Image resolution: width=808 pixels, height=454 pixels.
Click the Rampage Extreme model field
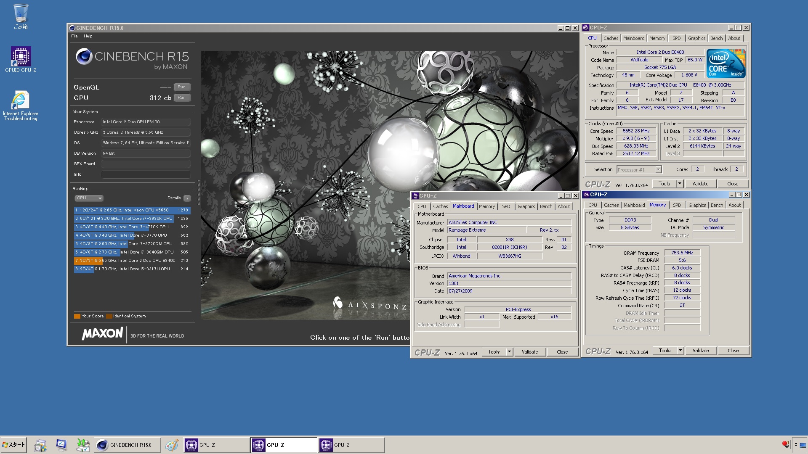(x=486, y=230)
